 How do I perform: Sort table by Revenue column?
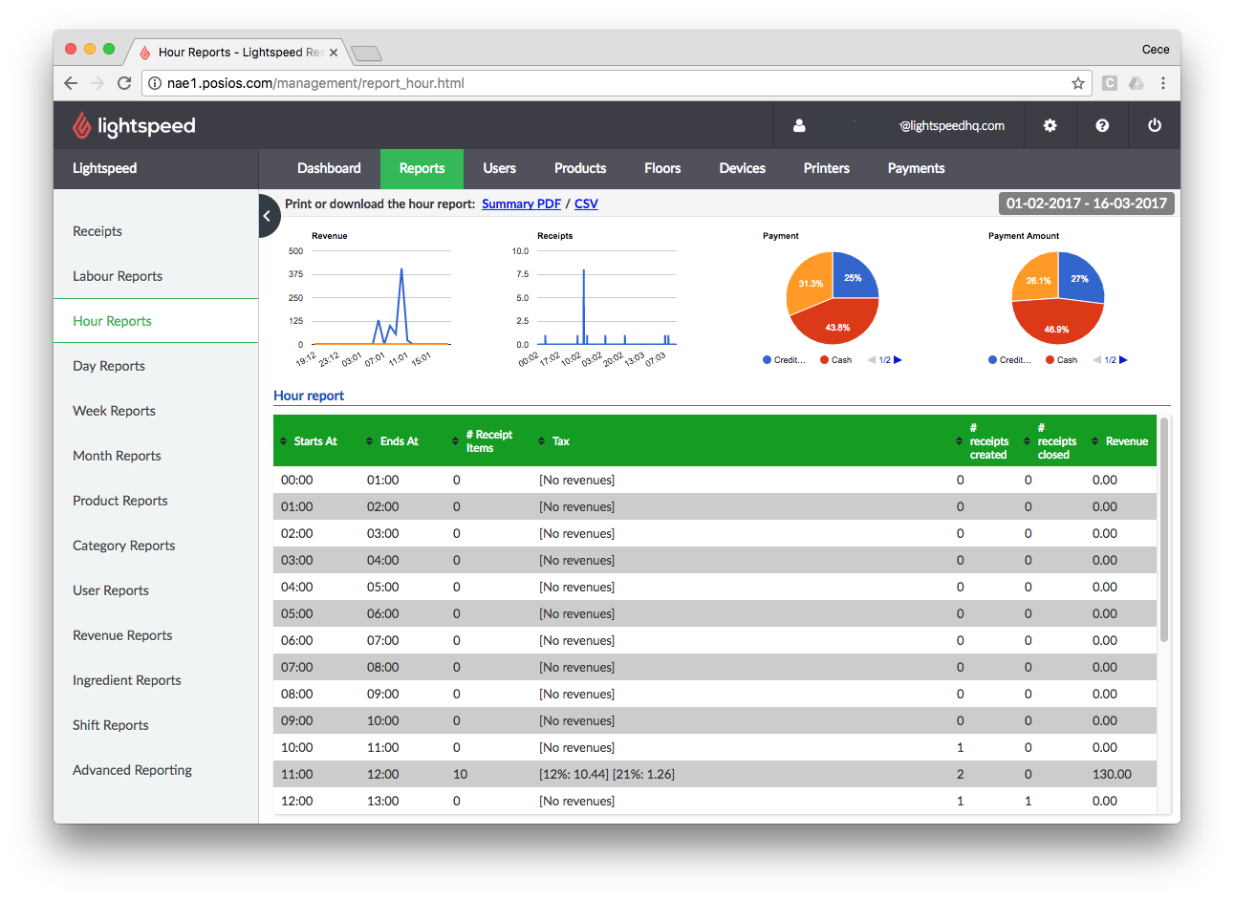tap(1119, 441)
